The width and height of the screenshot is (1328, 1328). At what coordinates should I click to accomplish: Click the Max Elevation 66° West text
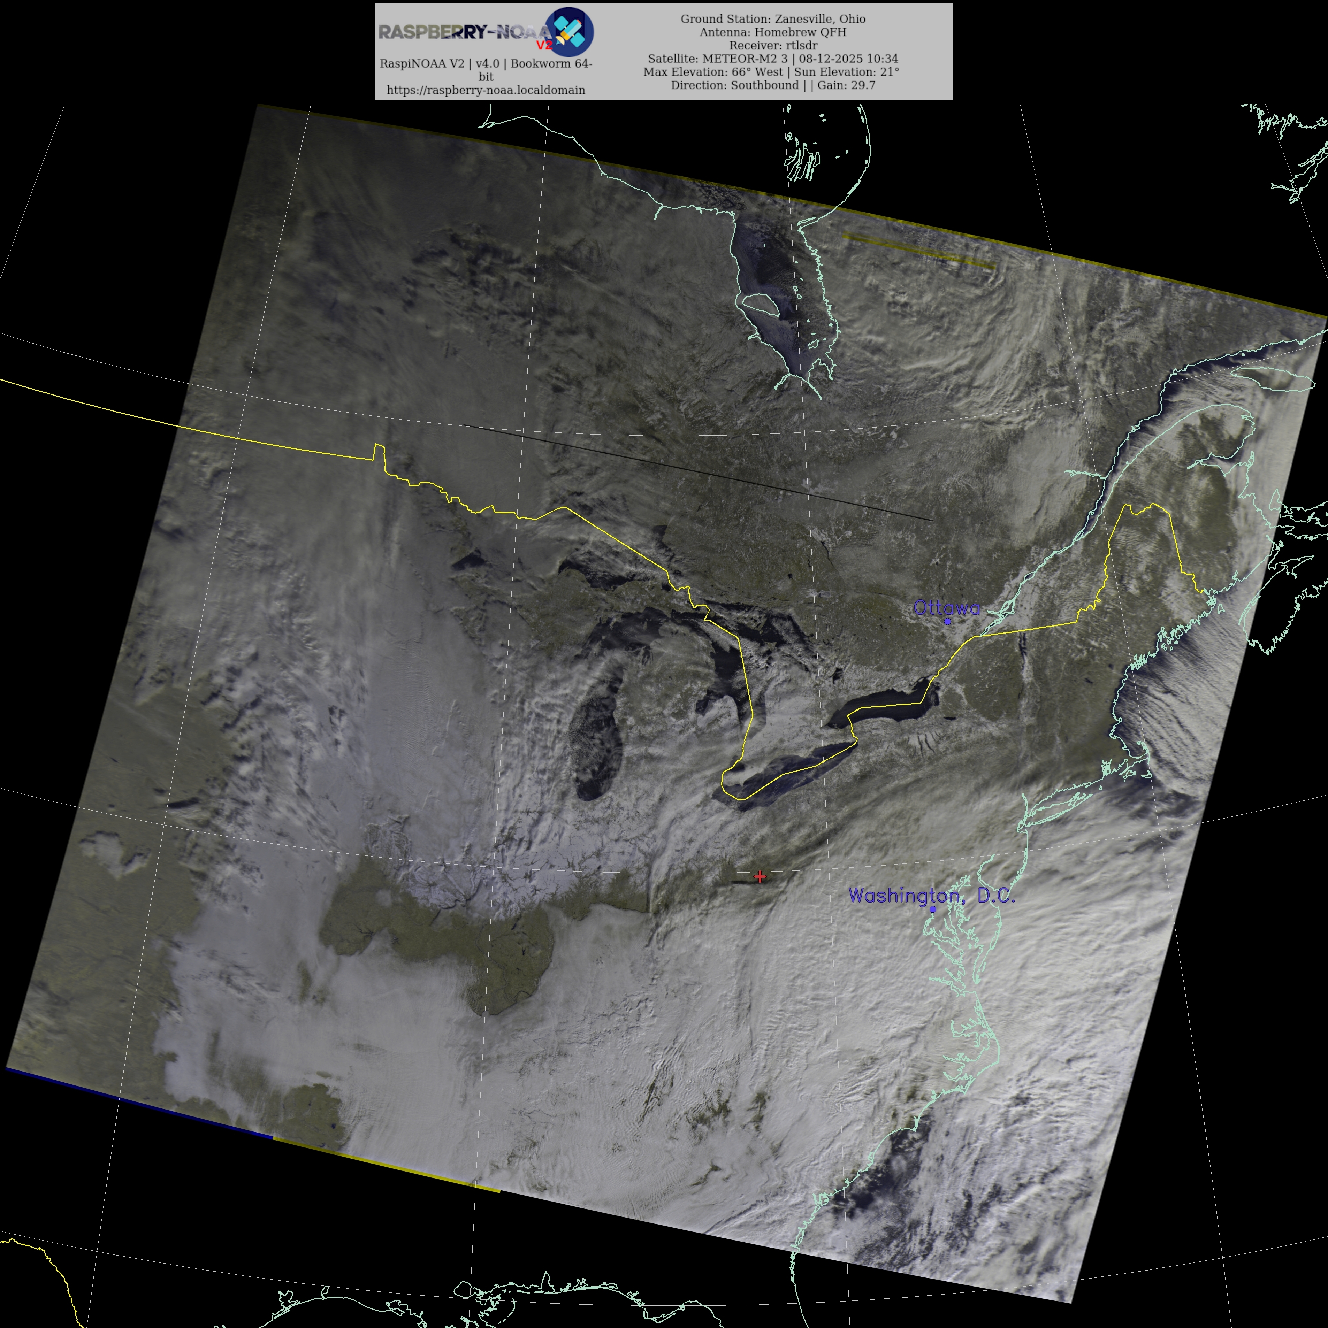[x=712, y=71]
